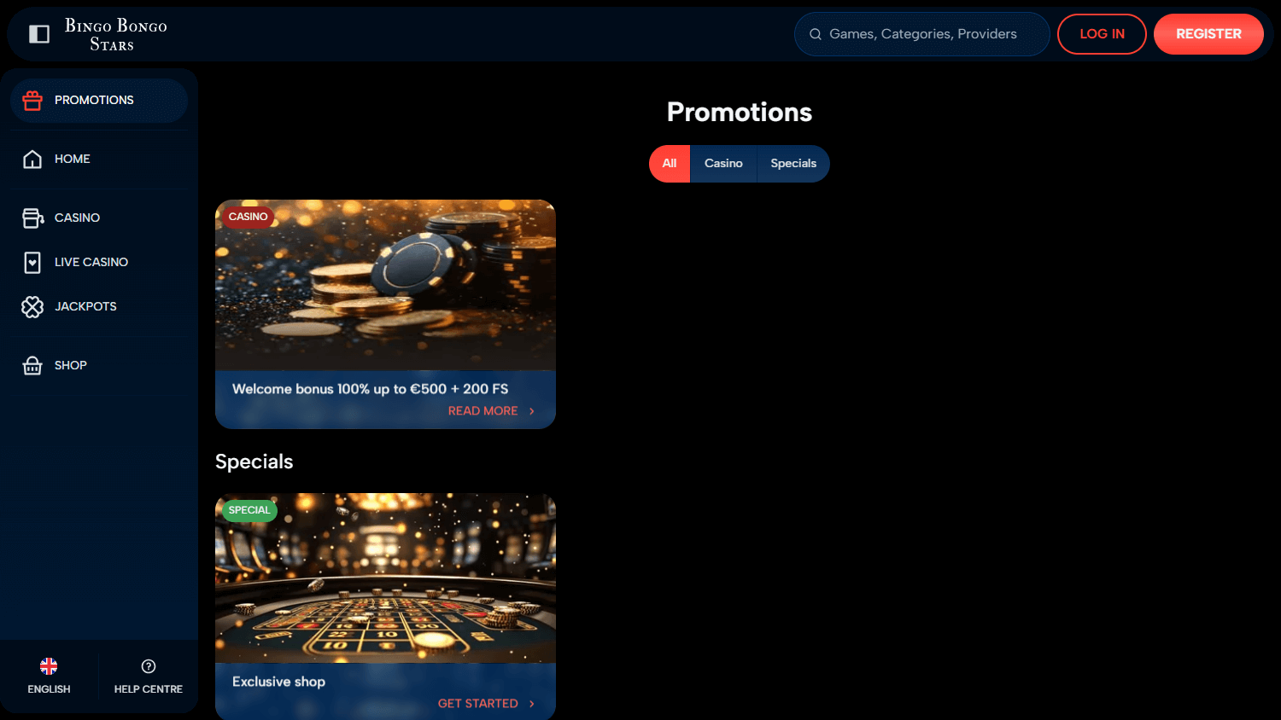The width and height of the screenshot is (1281, 720).
Task: Open Shop via the basket icon
Action: (32, 365)
